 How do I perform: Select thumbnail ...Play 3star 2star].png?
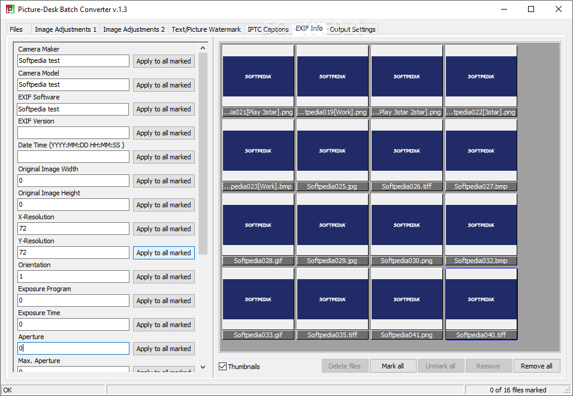tap(407, 81)
